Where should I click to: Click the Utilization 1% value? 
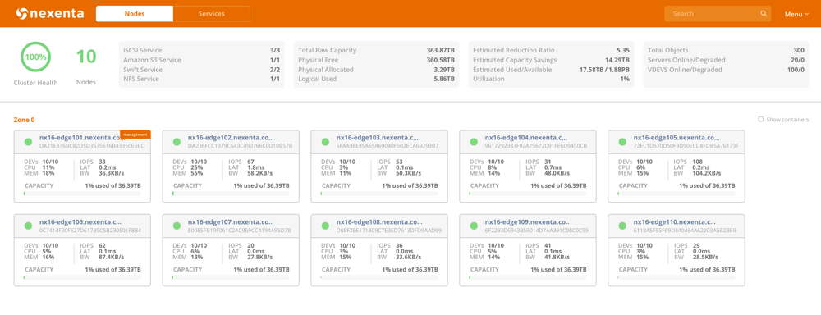click(x=625, y=79)
